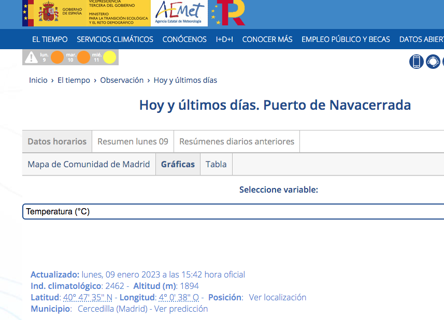The image size is (444, 320).
Task: Open Wednesday 11 yellow warning level circle
Action: pos(109,57)
